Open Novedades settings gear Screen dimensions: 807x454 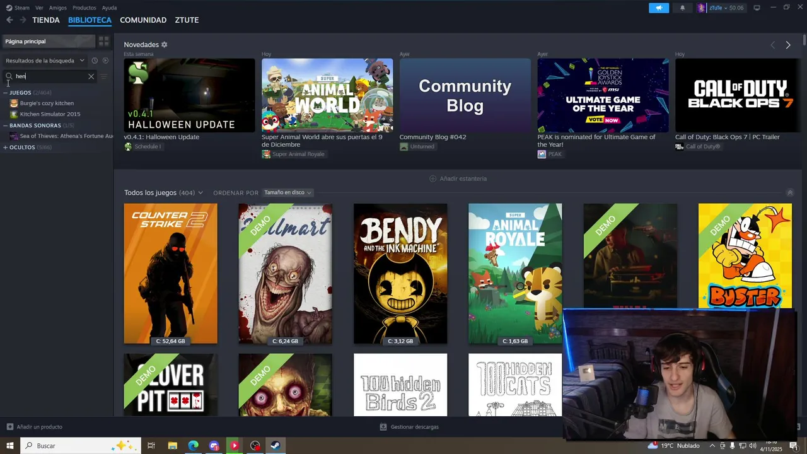tap(165, 45)
